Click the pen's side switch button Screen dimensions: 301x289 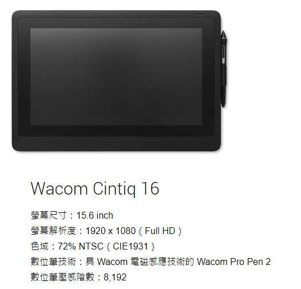223,54
